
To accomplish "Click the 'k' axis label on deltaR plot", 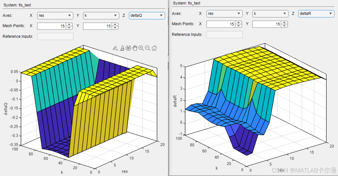I will point(217,168).
